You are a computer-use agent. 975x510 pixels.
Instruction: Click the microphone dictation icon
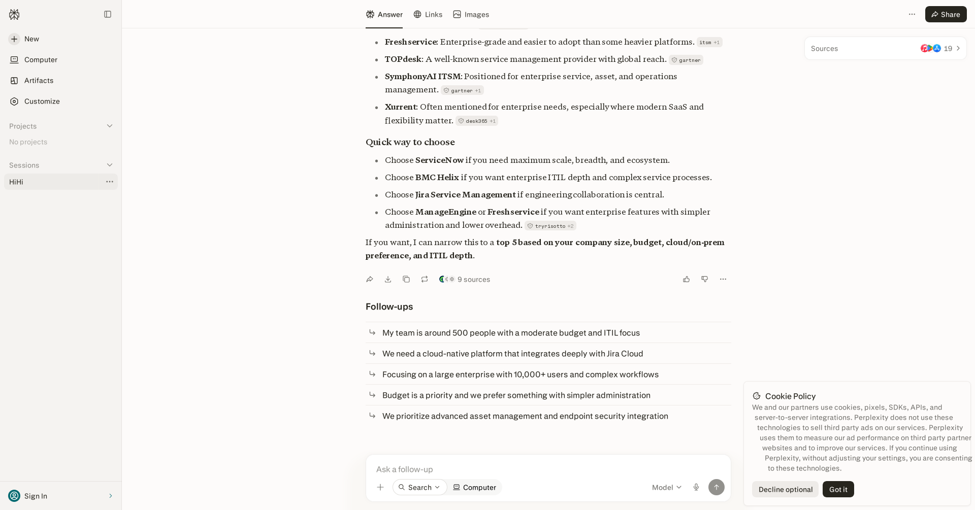coord(696,487)
